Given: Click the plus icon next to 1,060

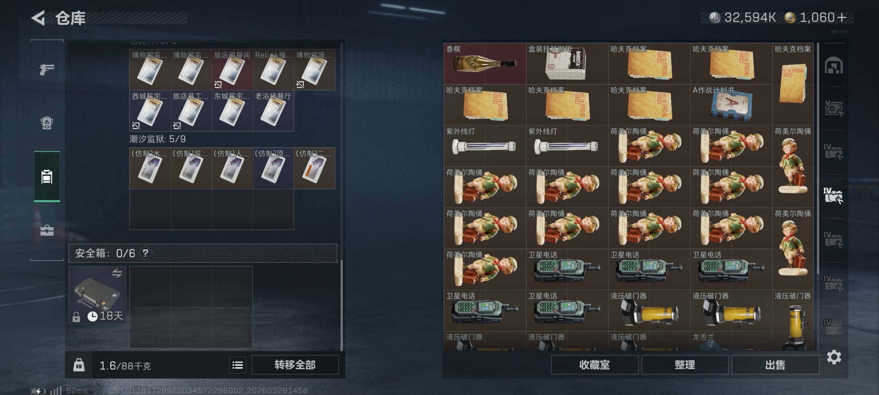Looking at the screenshot, I should pyautogui.click(x=842, y=17).
